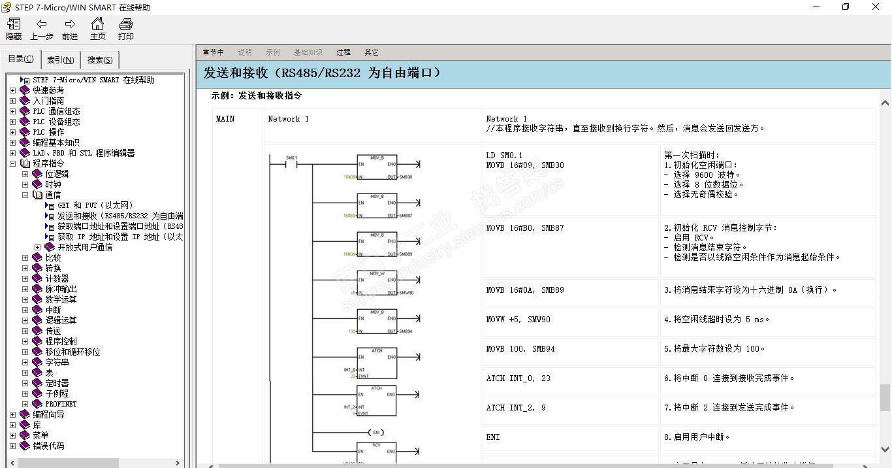Open the 其它 content tab
This screenshot has height=468, width=892.
[371, 52]
